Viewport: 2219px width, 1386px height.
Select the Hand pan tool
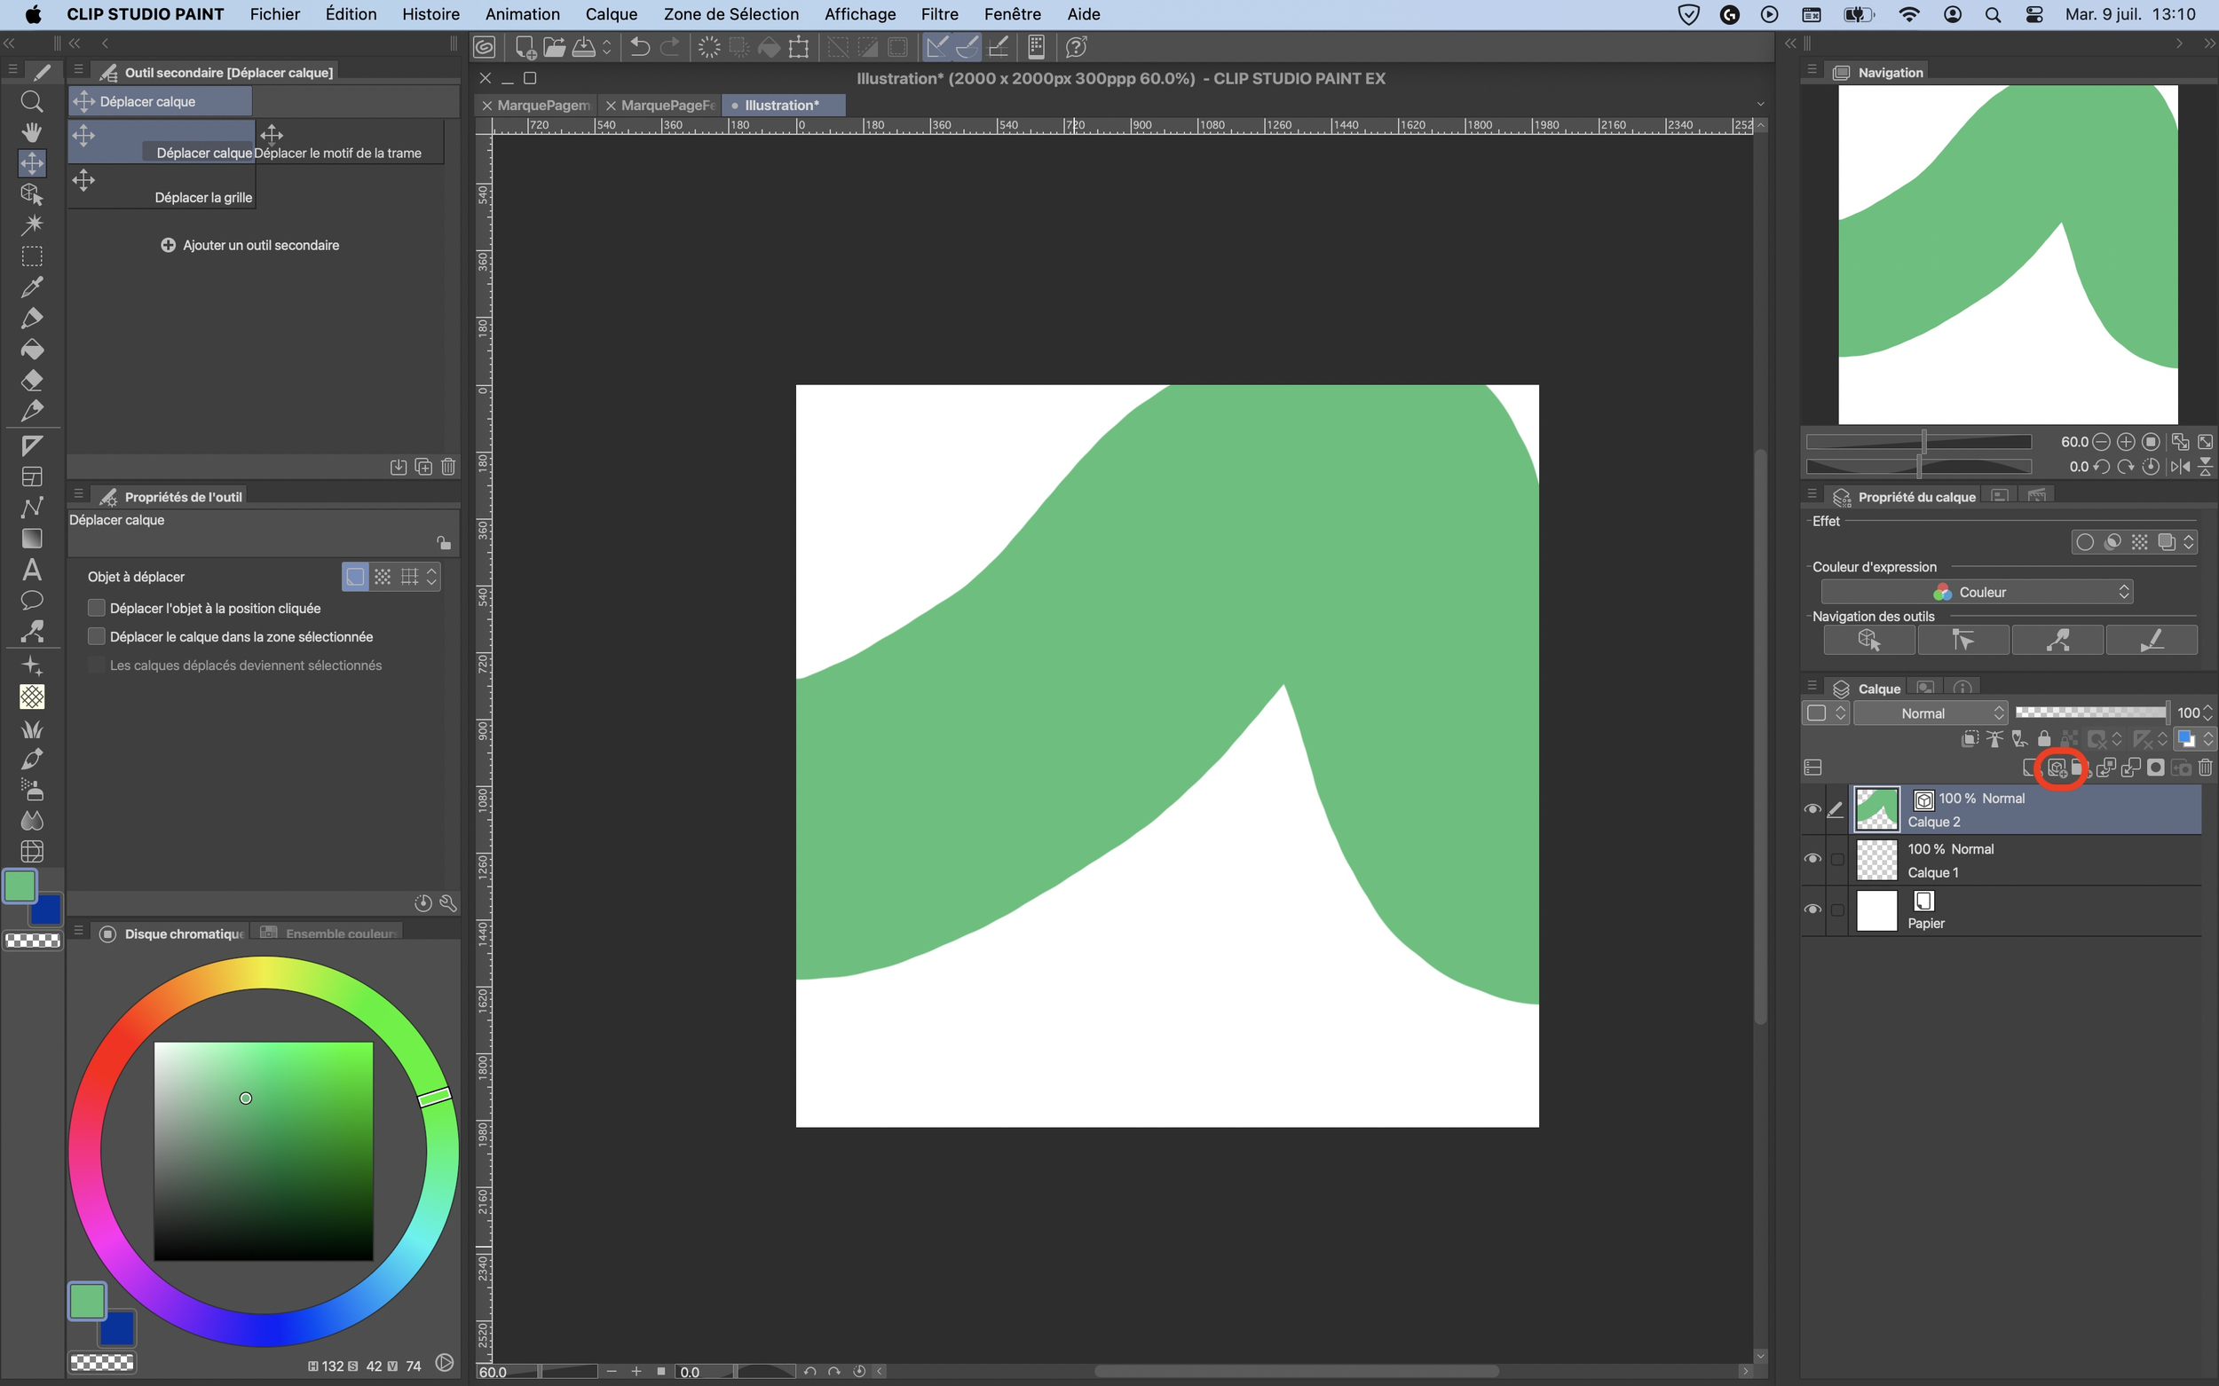click(x=31, y=132)
